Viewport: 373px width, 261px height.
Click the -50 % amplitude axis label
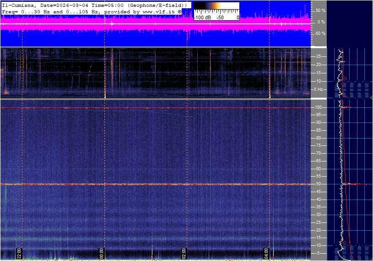[319, 33]
